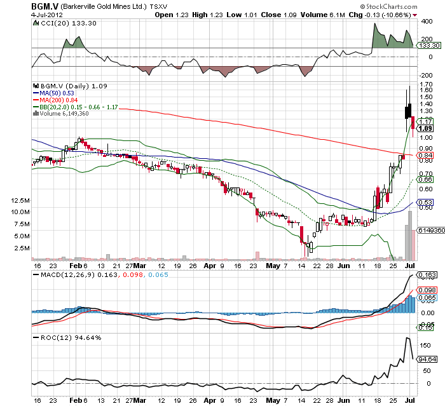The width and height of the screenshot is (445, 406).
Task: Click the 1.70 label on the price scale
Action: coord(426,85)
